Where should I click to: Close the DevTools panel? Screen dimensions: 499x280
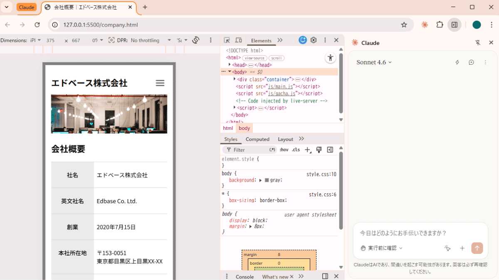(x=336, y=40)
